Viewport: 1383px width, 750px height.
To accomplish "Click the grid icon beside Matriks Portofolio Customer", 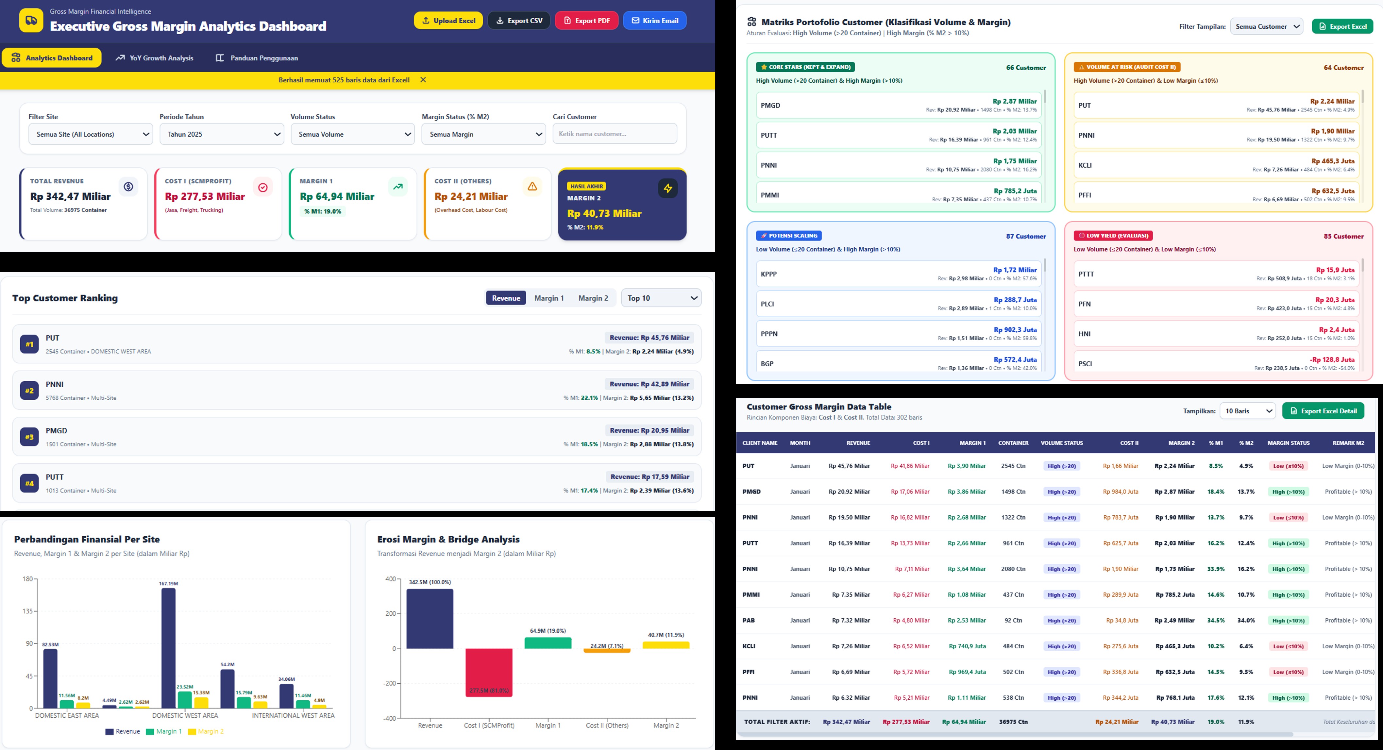I will coord(751,22).
